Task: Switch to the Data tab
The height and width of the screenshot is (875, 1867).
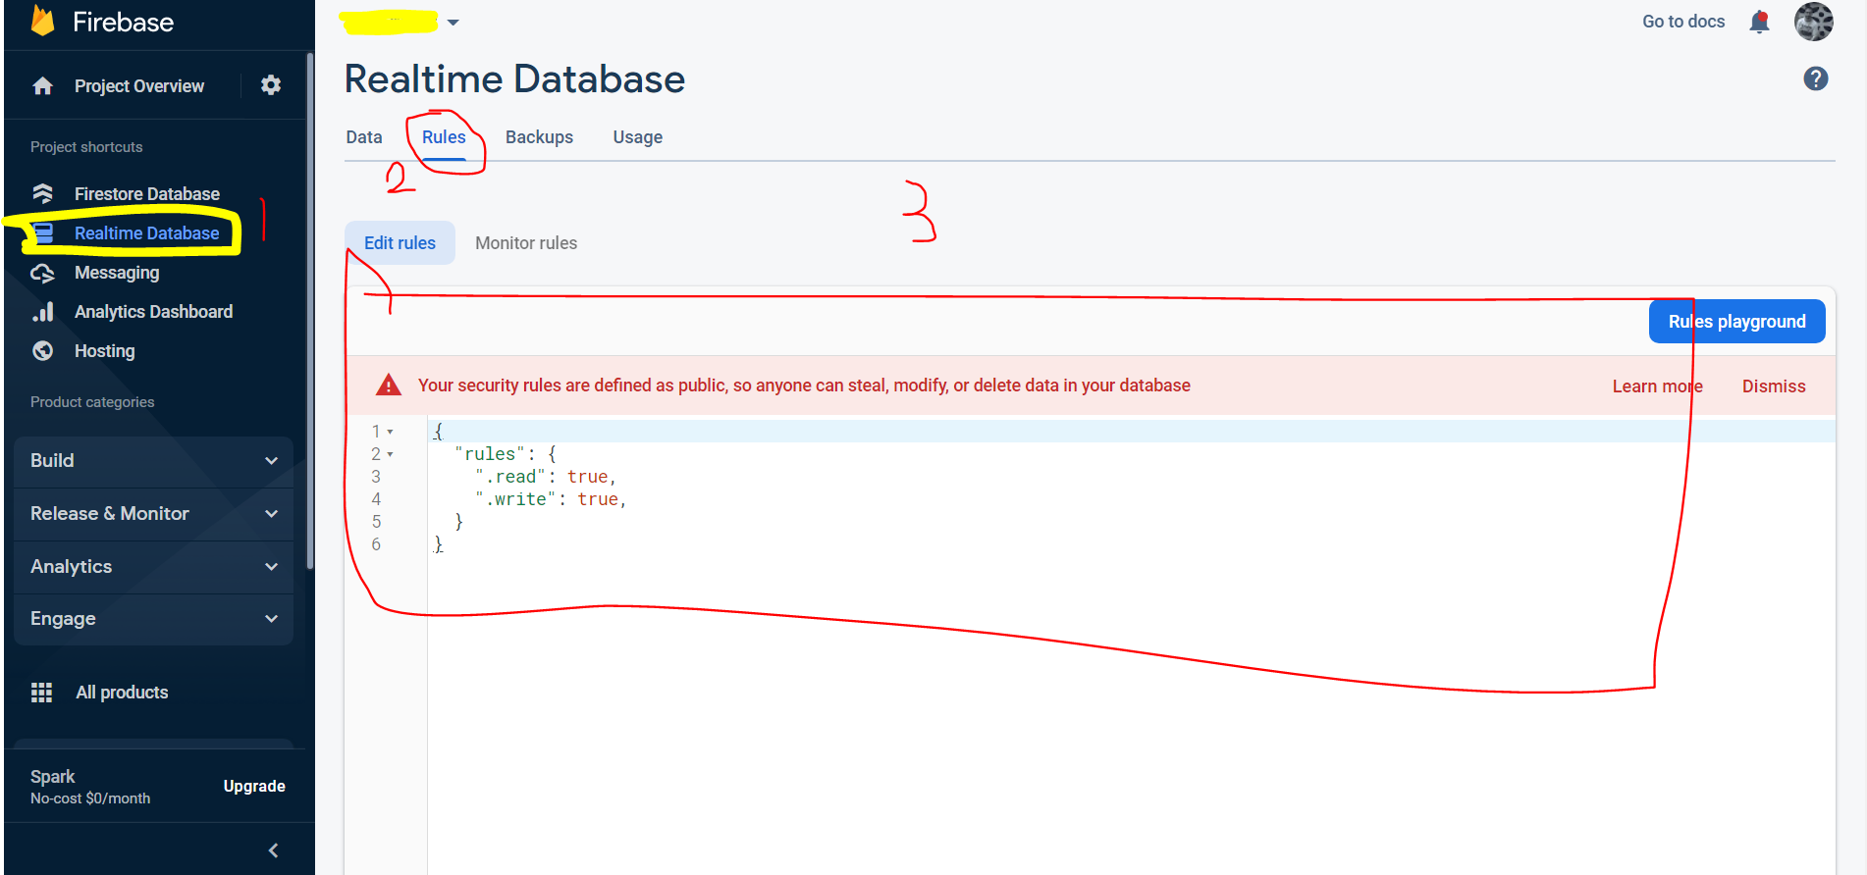Action: (x=364, y=137)
